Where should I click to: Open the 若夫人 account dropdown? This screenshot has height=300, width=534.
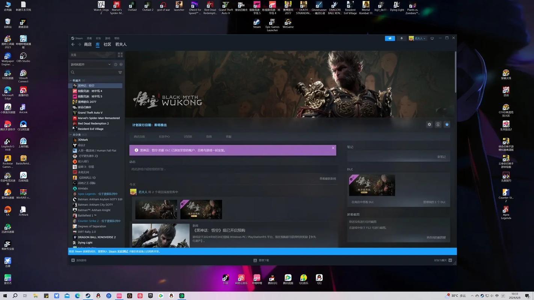pyautogui.click(x=417, y=38)
